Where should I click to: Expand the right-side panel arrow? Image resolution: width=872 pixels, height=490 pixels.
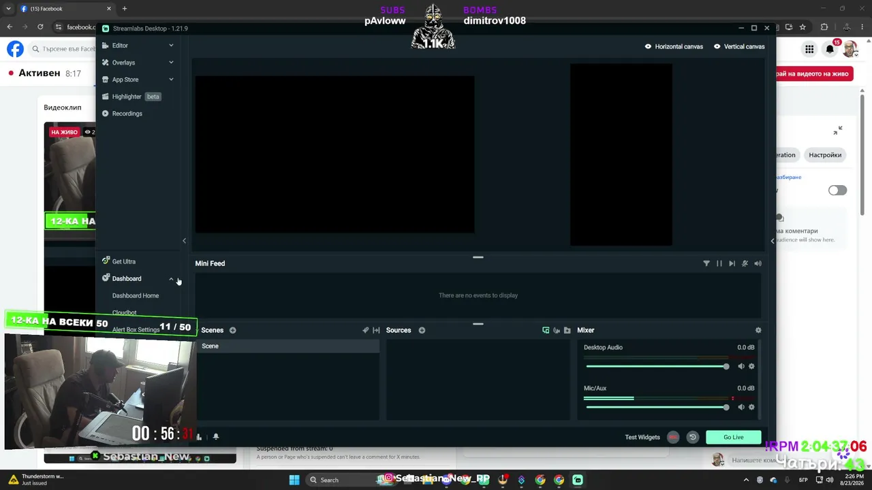click(x=773, y=241)
